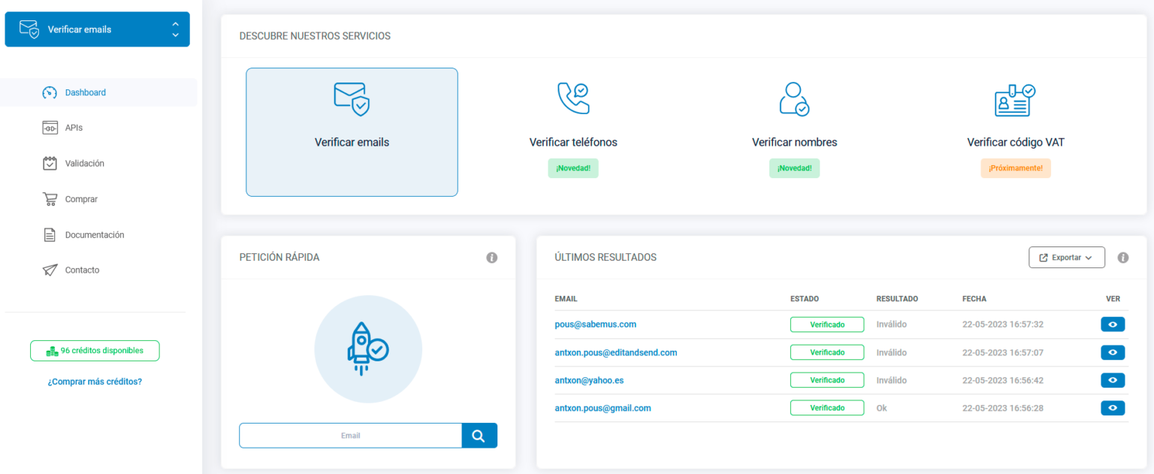Viewport: 1154px width, 474px height.
Task: Click the info icon in Últimos resultados
Action: [1123, 258]
